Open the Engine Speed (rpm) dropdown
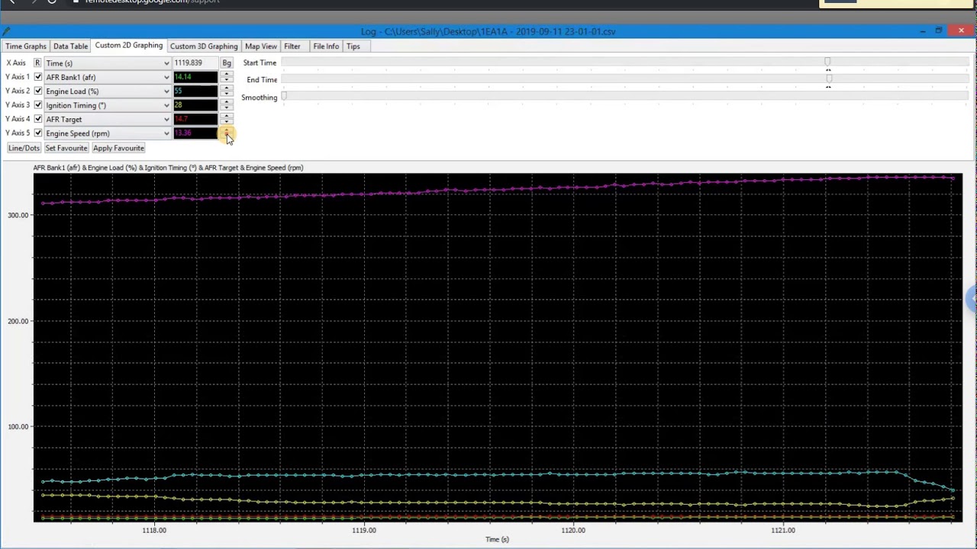The image size is (977, 549). tap(107, 133)
